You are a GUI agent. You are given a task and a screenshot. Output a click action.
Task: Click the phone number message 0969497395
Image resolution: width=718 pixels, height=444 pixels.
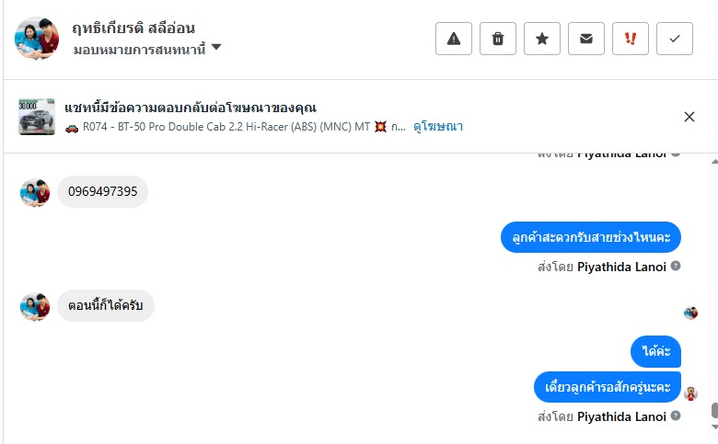[x=102, y=191]
